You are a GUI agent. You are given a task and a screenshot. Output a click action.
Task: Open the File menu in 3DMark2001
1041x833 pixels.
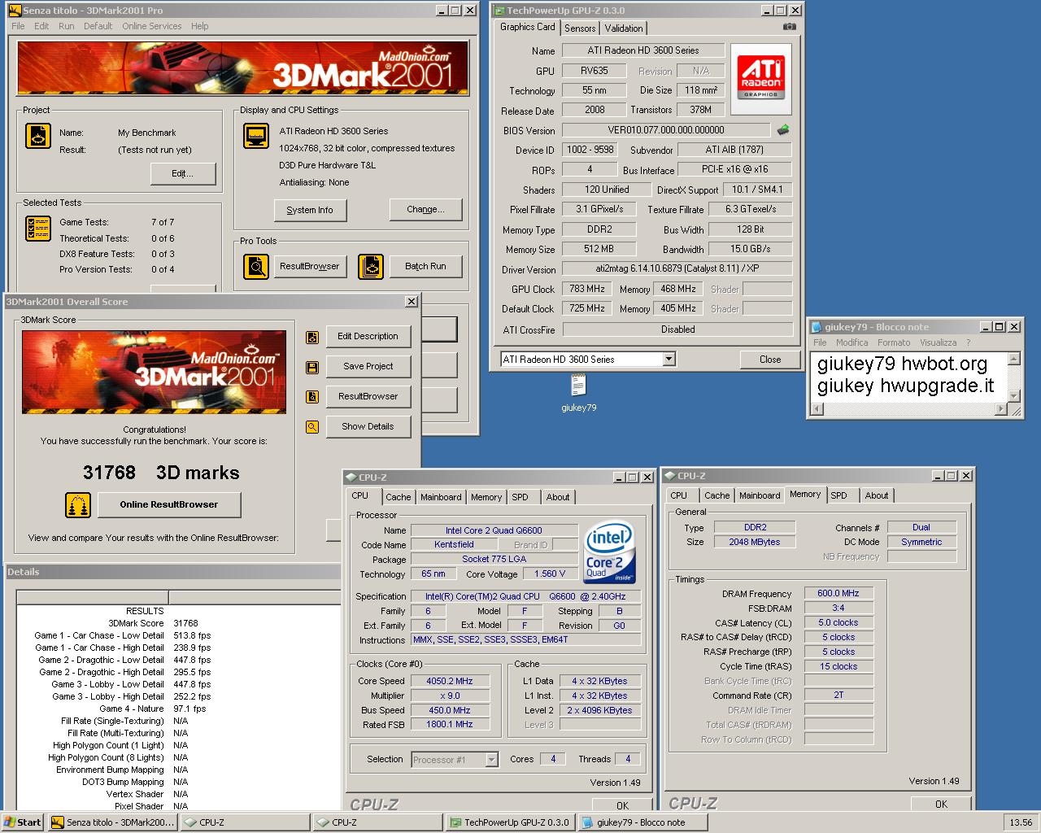(18, 26)
